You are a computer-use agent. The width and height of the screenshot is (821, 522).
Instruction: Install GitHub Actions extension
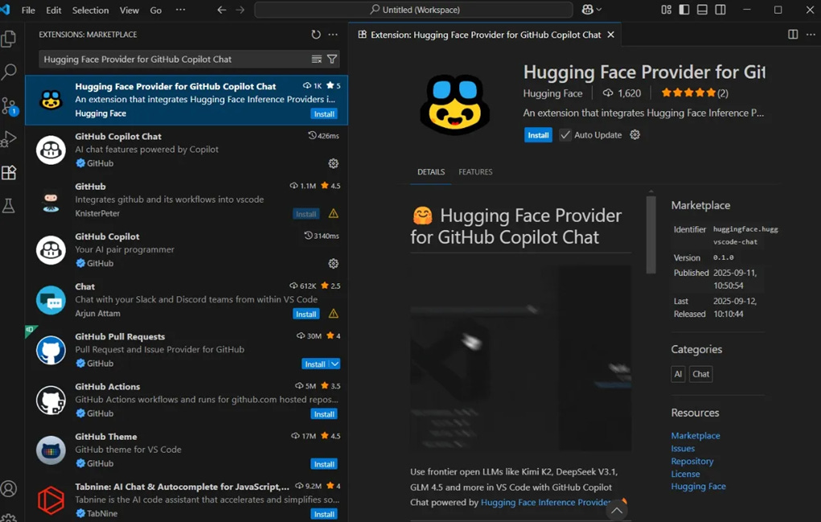[324, 414]
